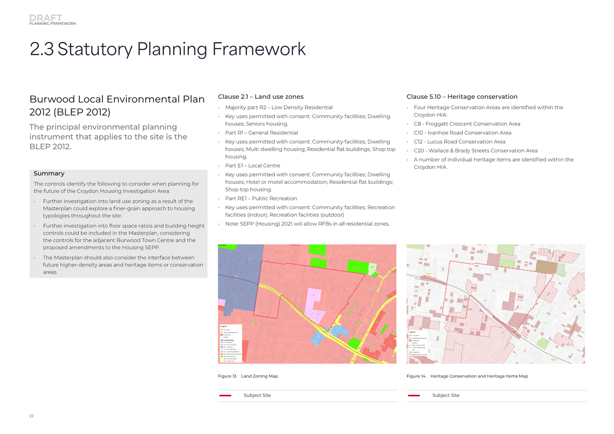Click the page number 22
Image resolution: width=614 pixels, height=434 pixels.
pyautogui.click(x=31, y=416)
